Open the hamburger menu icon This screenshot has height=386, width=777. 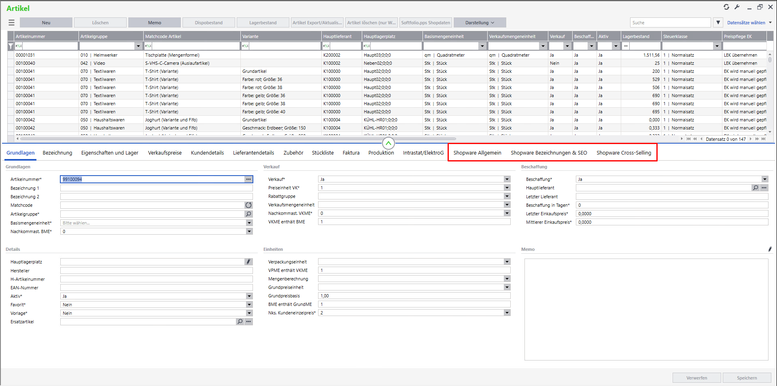click(x=11, y=23)
